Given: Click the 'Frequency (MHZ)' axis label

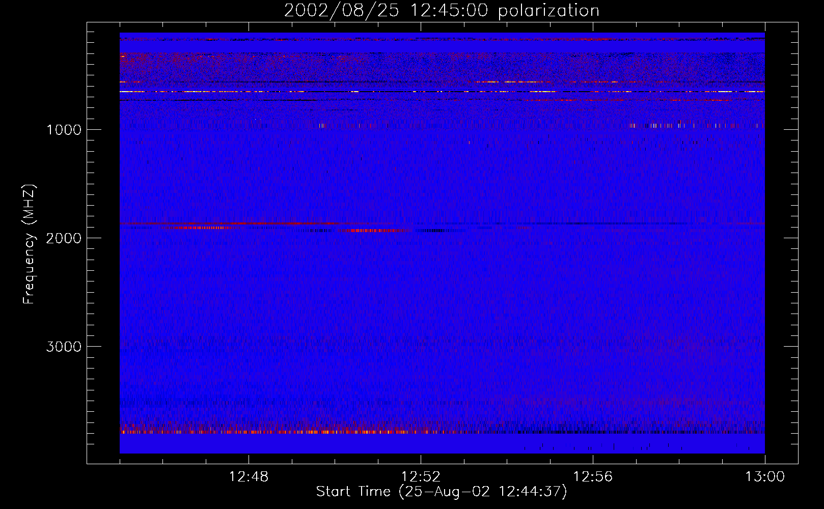Looking at the screenshot, I should point(29,244).
